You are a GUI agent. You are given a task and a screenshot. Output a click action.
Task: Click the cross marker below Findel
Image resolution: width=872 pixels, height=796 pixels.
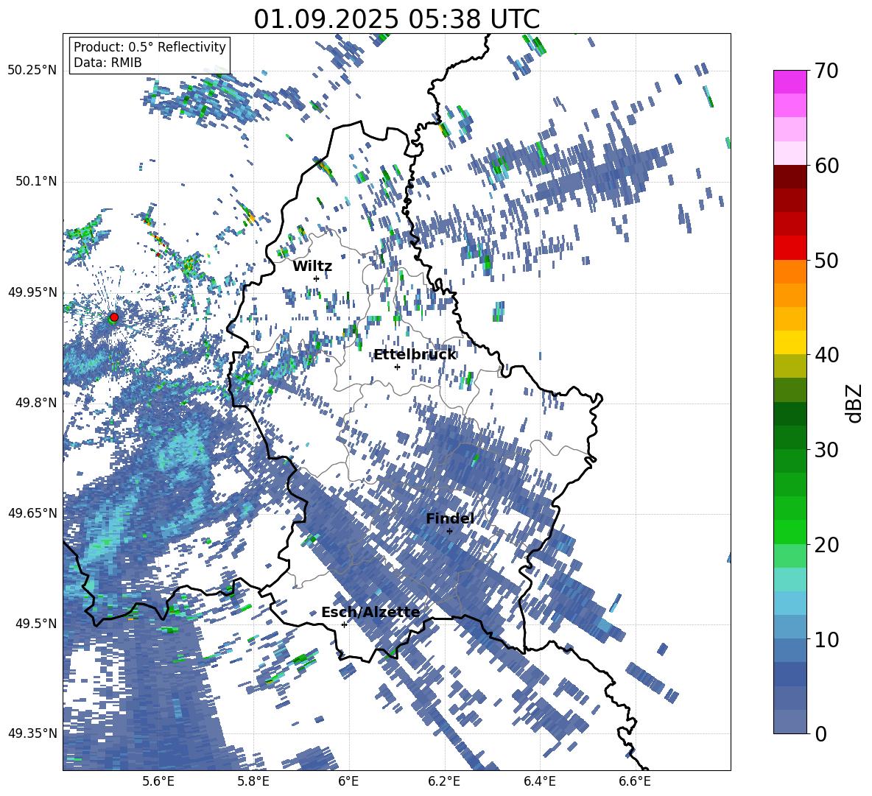(x=450, y=531)
